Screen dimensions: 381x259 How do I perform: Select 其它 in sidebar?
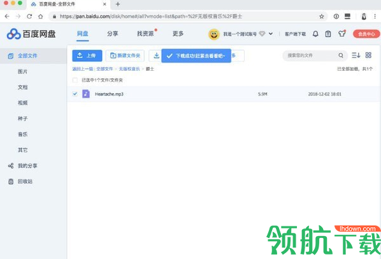22,150
